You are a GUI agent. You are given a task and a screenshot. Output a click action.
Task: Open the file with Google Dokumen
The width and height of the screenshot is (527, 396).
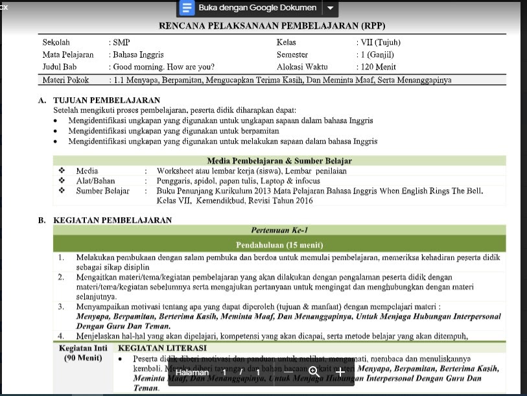(253, 8)
